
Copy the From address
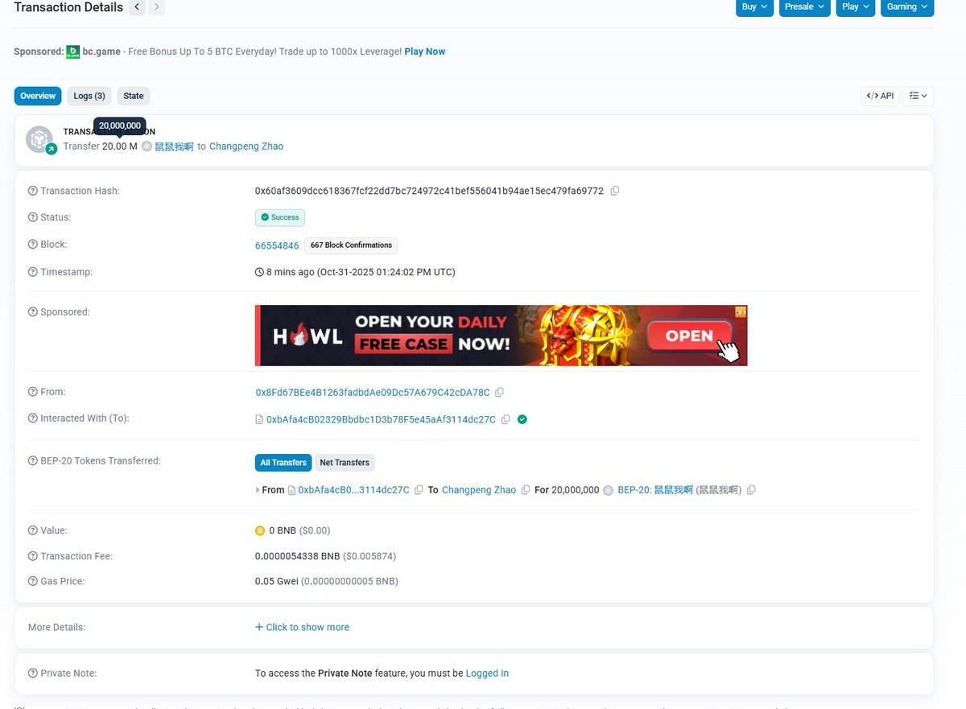(x=499, y=393)
